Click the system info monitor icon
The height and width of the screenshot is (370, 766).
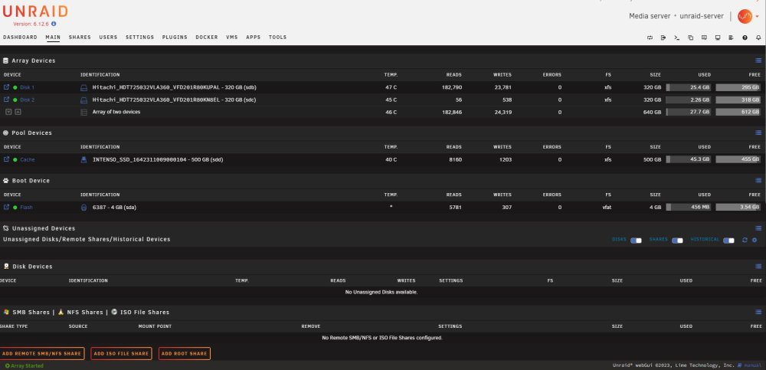coord(718,38)
